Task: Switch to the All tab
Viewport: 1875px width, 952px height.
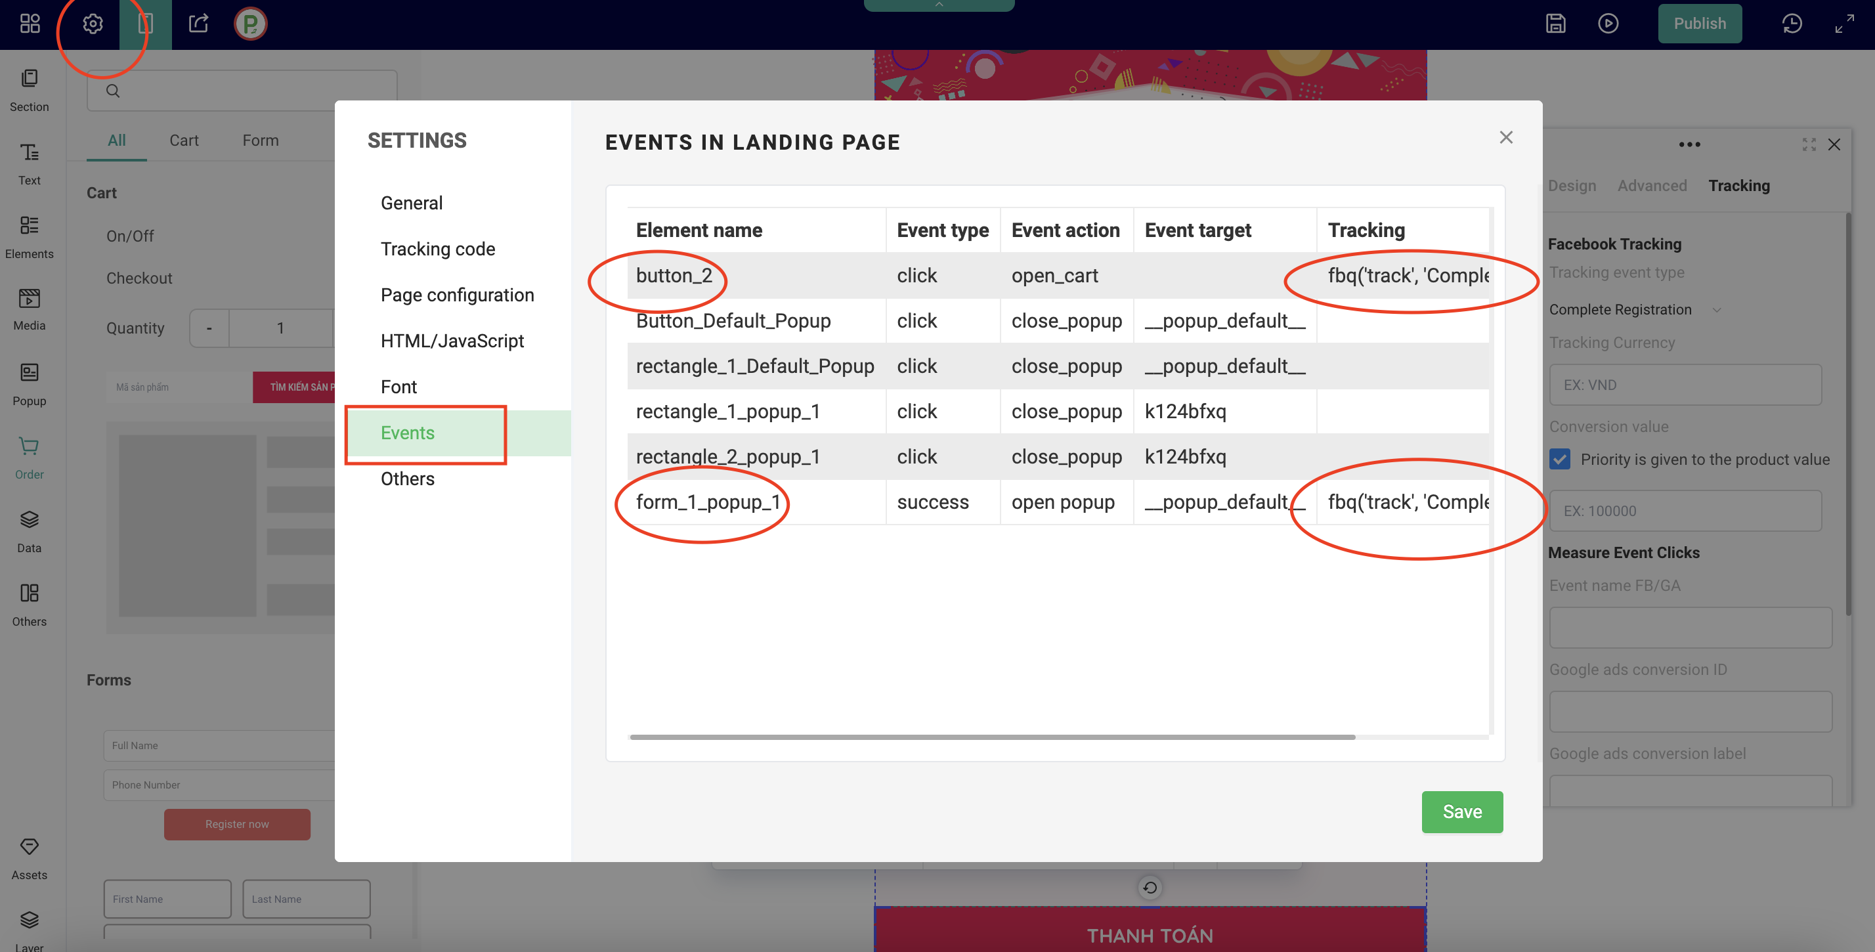Action: coord(116,140)
